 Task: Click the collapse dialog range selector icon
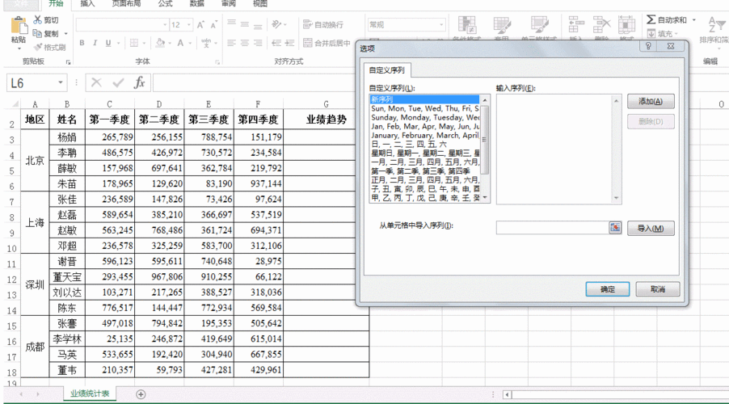614,227
